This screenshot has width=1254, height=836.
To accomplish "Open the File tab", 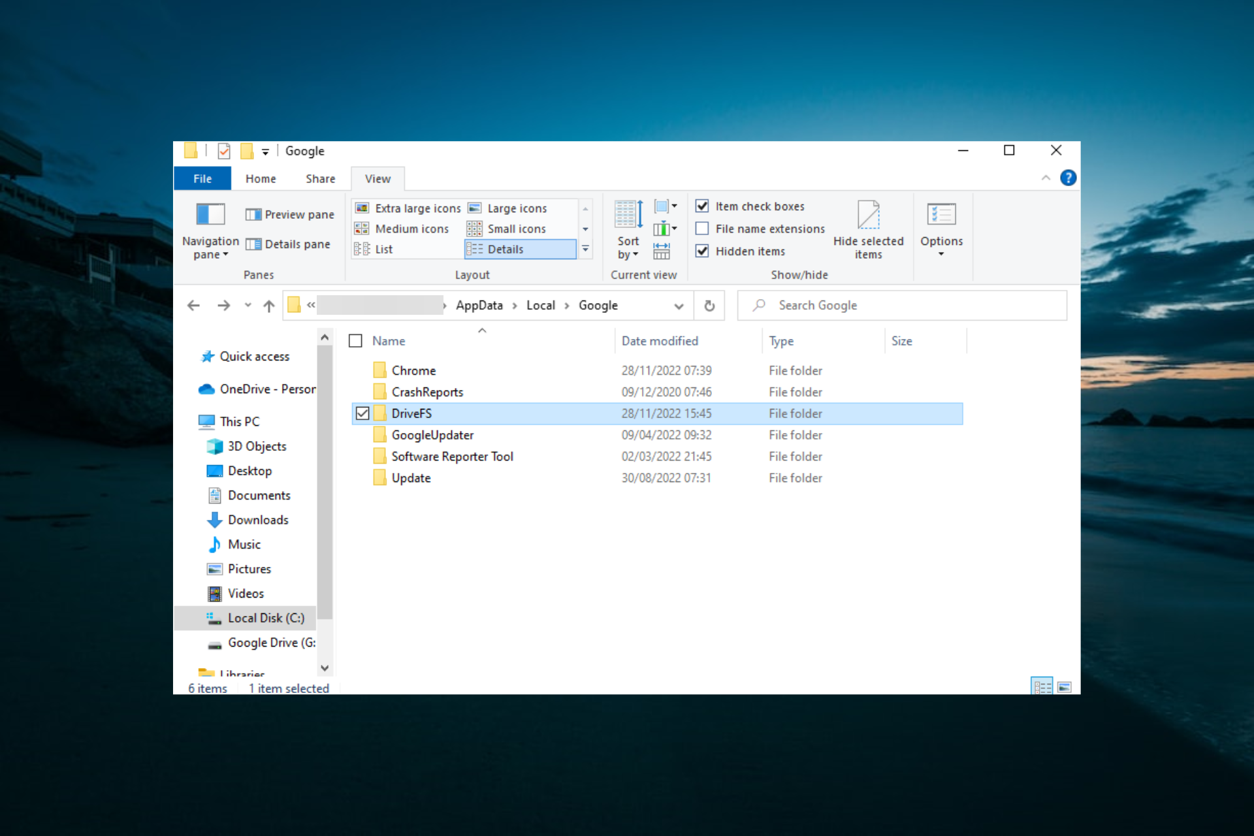I will point(202,179).
